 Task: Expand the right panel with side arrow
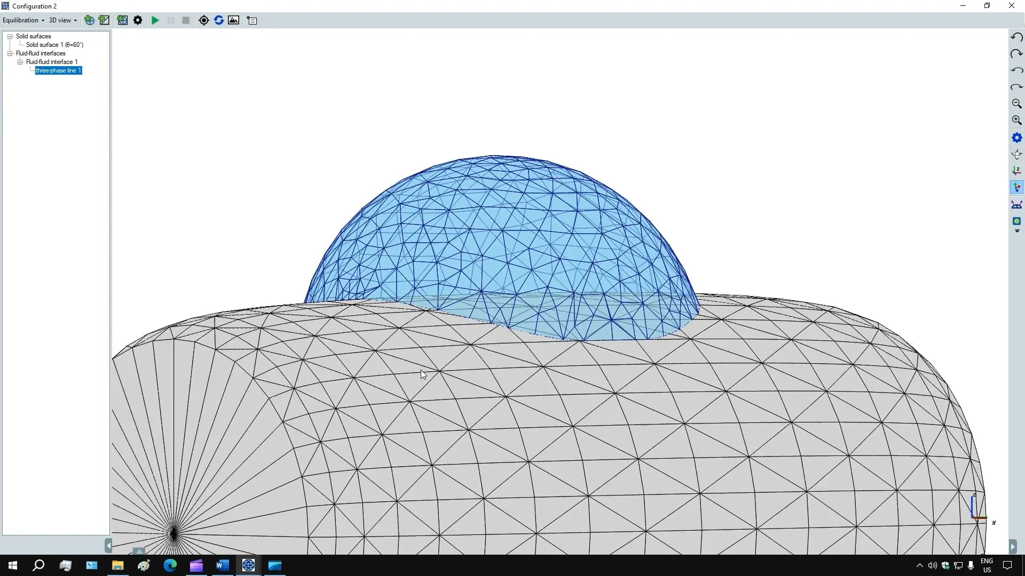[x=1013, y=546]
